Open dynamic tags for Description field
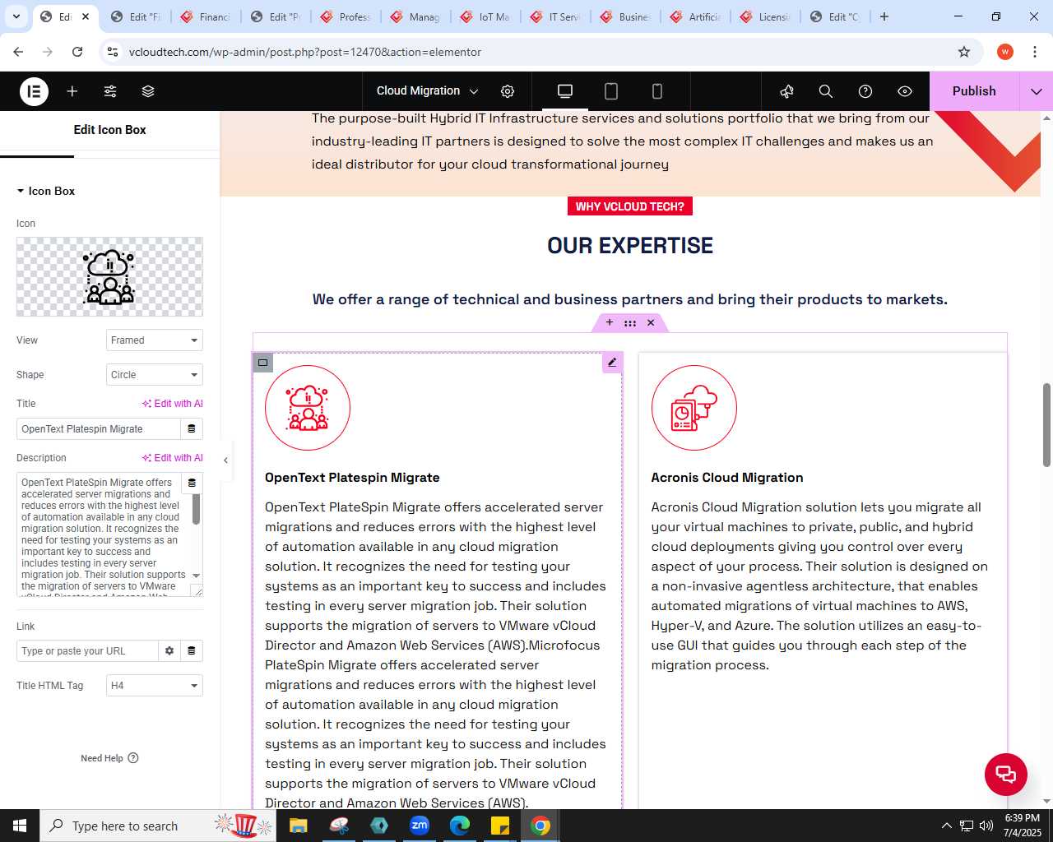 click(x=192, y=483)
